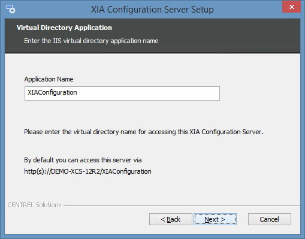Screen dimensions: 305x239
Task: Close the XIA Configuration Server Setup window
Action: pos(291,7)
